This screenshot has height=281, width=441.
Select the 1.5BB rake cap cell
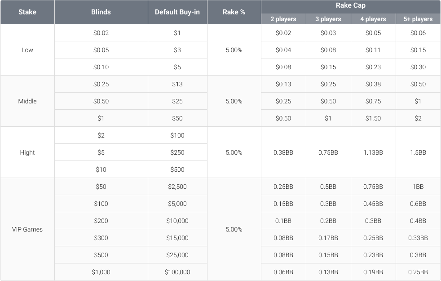point(418,152)
